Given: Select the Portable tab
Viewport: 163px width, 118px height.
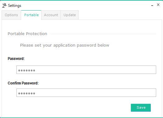Looking at the screenshot, I should click(31, 15).
